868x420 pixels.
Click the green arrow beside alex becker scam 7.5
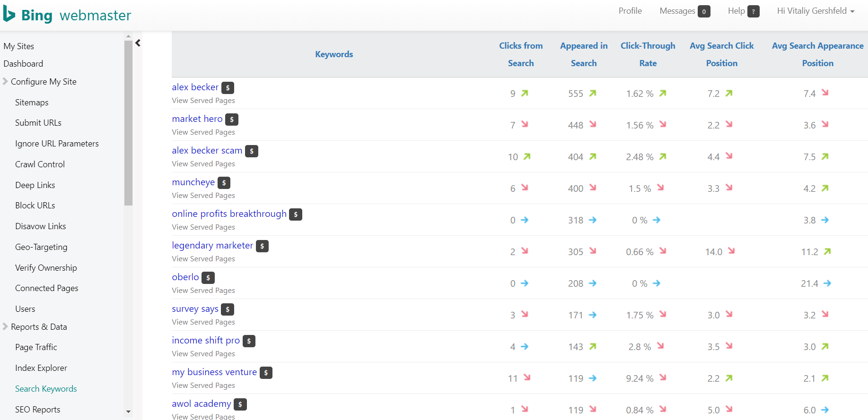coord(825,156)
